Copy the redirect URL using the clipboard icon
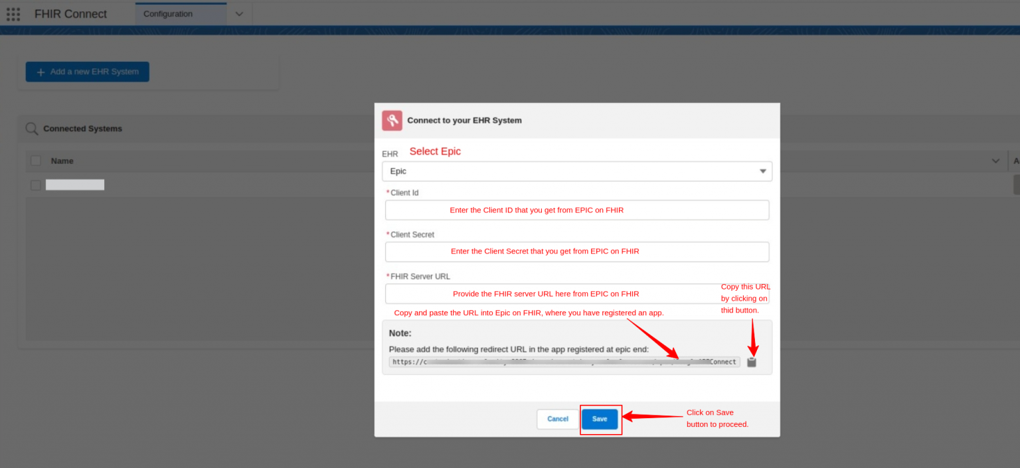The height and width of the screenshot is (468, 1020). [x=751, y=362]
